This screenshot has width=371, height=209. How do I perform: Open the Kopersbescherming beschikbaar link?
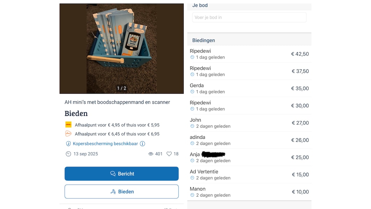point(105,144)
